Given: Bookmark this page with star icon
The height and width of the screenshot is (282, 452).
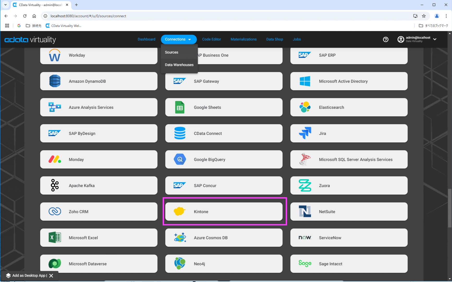Looking at the screenshot, I should 424,16.
